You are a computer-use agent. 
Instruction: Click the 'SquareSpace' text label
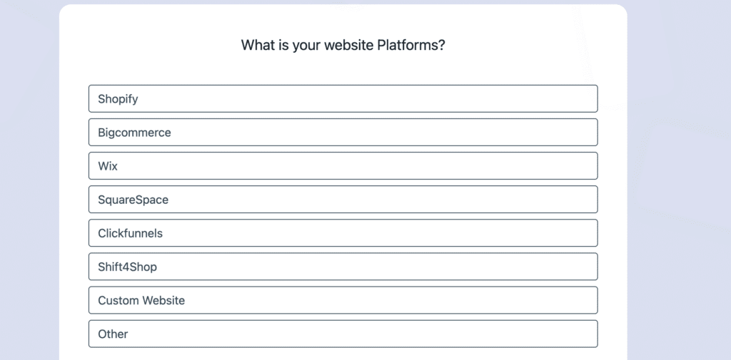click(133, 200)
